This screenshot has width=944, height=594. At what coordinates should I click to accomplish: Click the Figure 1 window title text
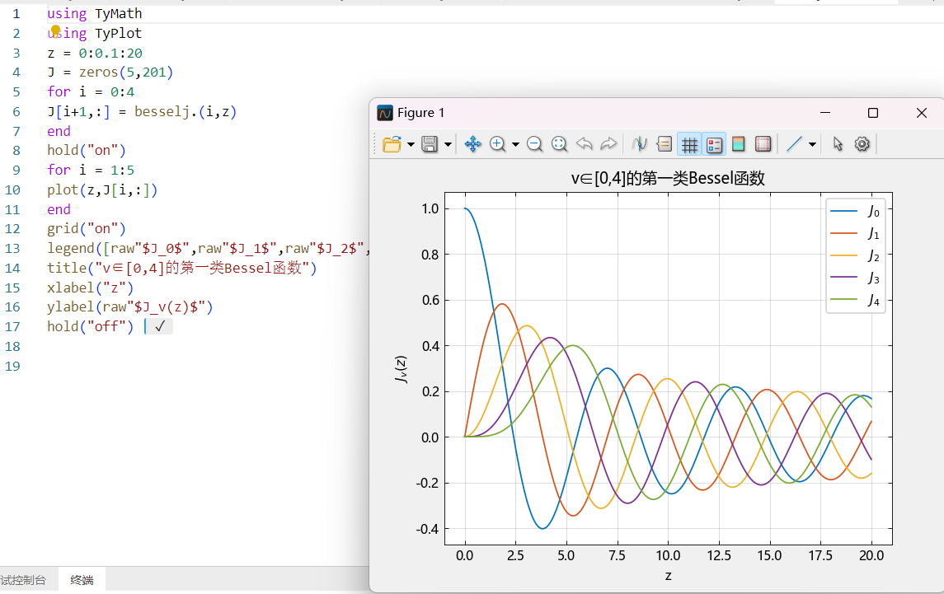[420, 113]
